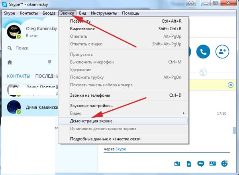The image size is (239, 175).
Task: Click Oleg Kaminskiy profile avatar
Action: coord(14,32)
